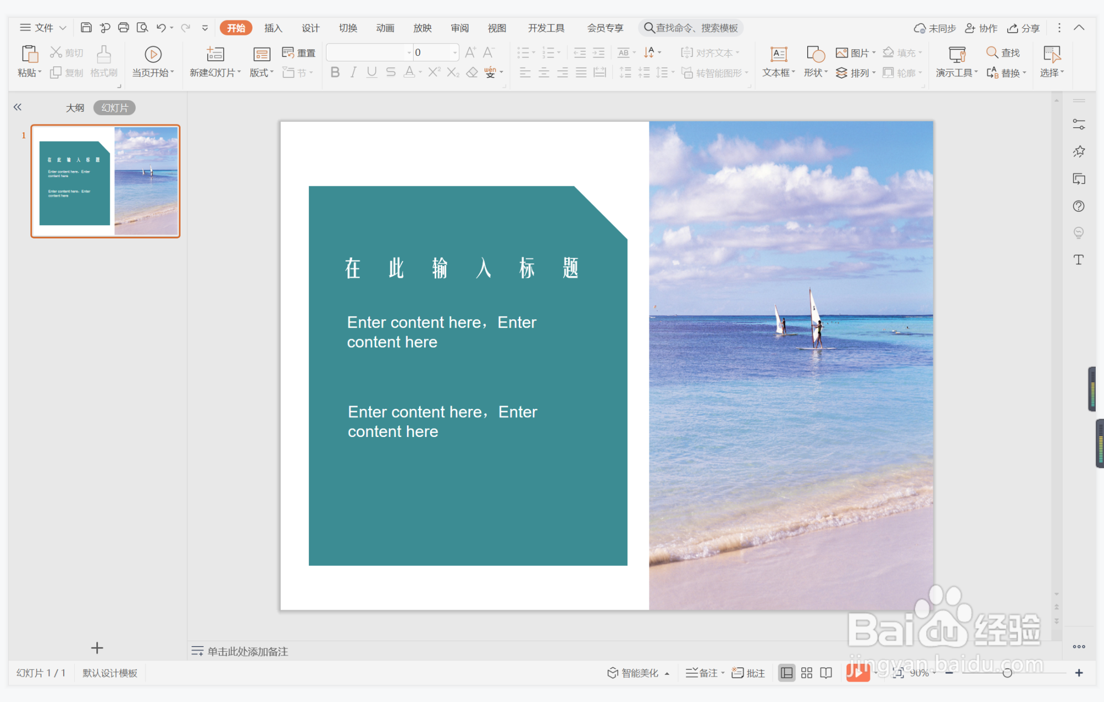Center-align the text
The width and height of the screenshot is (1104, 702).
pyautogui.click(x=544, y=72)
